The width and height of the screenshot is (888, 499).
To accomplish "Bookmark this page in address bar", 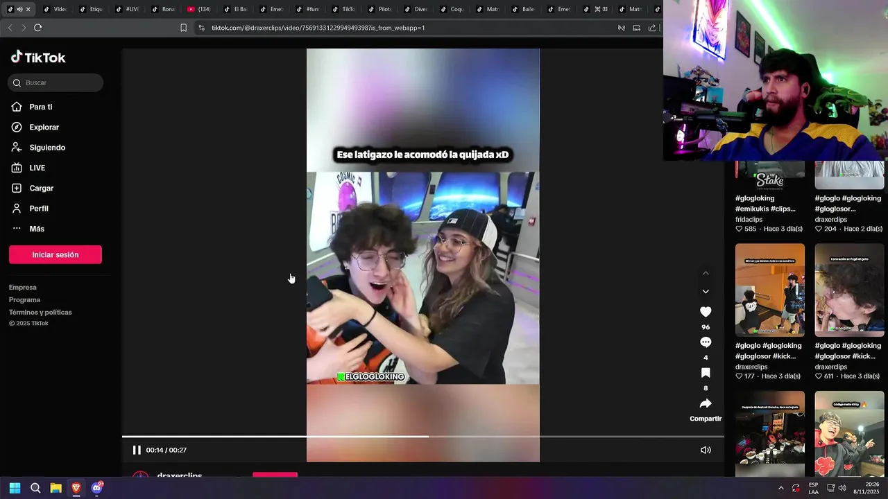I will (x=183, y=28).
